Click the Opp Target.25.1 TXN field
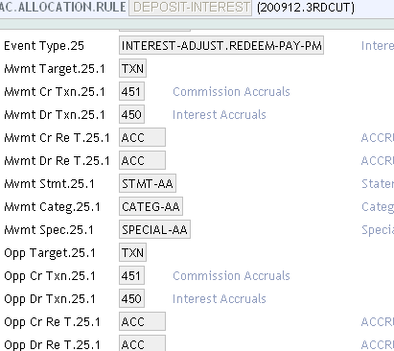Viewport: 394px width, 351px height. pos(132,252)
